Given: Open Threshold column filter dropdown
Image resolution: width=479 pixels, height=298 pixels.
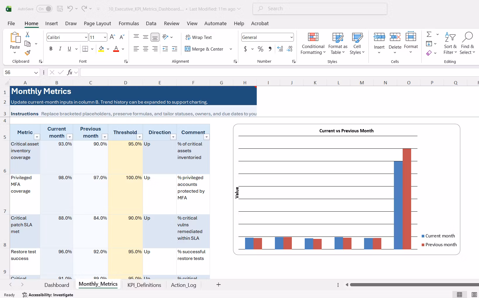Looking at the screenshot, I should [139, 137].
